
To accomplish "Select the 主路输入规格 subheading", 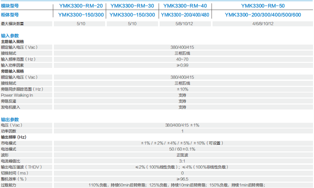I will (x=12, y=42).
